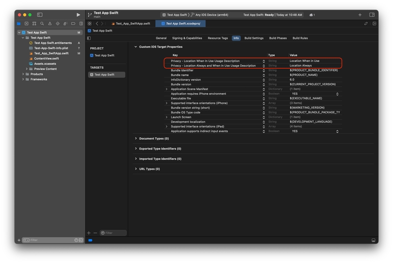Viewport: 393px width, 263px height.
Task: Expand the Products folder in navigator
Action: tap(23, 74)
